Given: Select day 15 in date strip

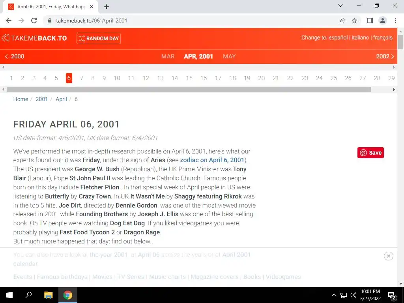Looking at the screenshot, I should click(x=189, y=78).
